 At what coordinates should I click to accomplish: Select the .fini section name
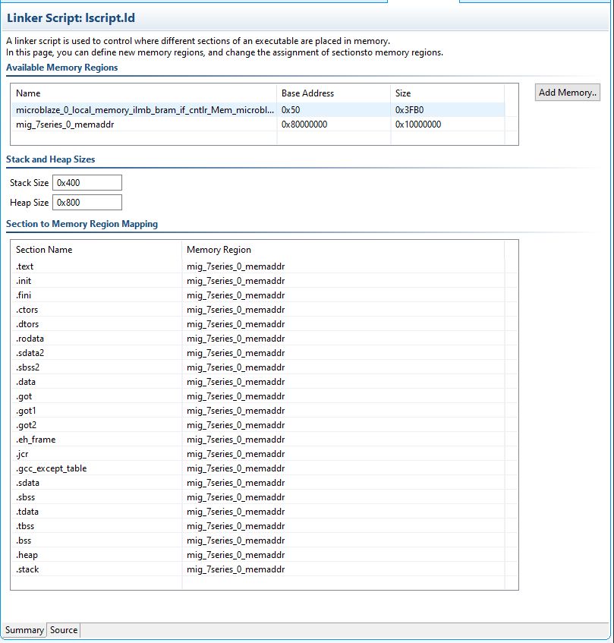coord(24,295)
